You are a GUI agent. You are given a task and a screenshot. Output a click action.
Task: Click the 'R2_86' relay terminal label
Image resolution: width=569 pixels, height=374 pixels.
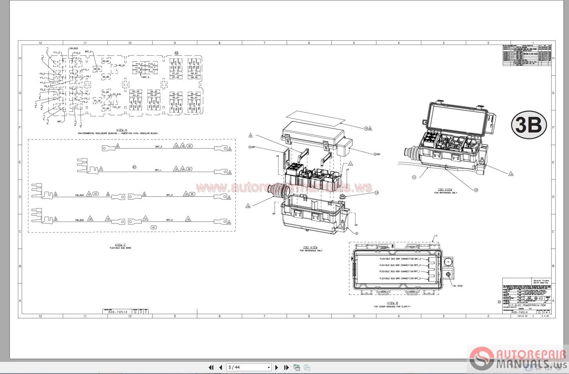point(105,62)
